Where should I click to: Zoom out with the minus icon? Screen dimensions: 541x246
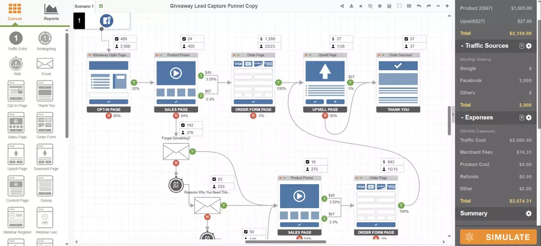(x=438, y=6)
